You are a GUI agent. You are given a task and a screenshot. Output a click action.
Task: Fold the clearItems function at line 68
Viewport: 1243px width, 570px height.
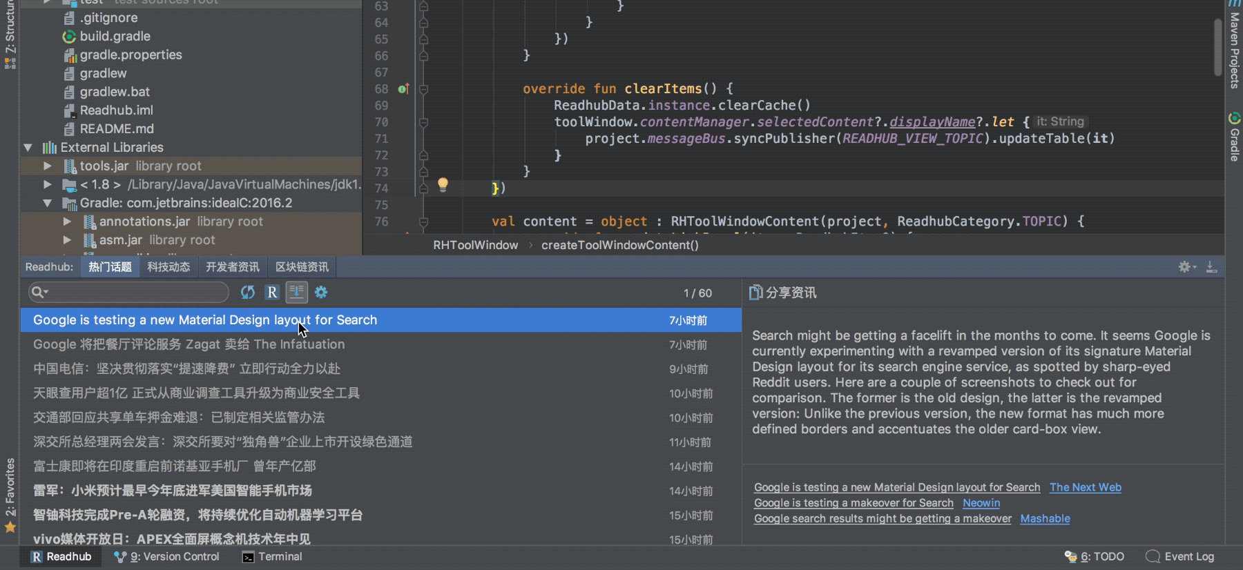click(x=423, y=89)
